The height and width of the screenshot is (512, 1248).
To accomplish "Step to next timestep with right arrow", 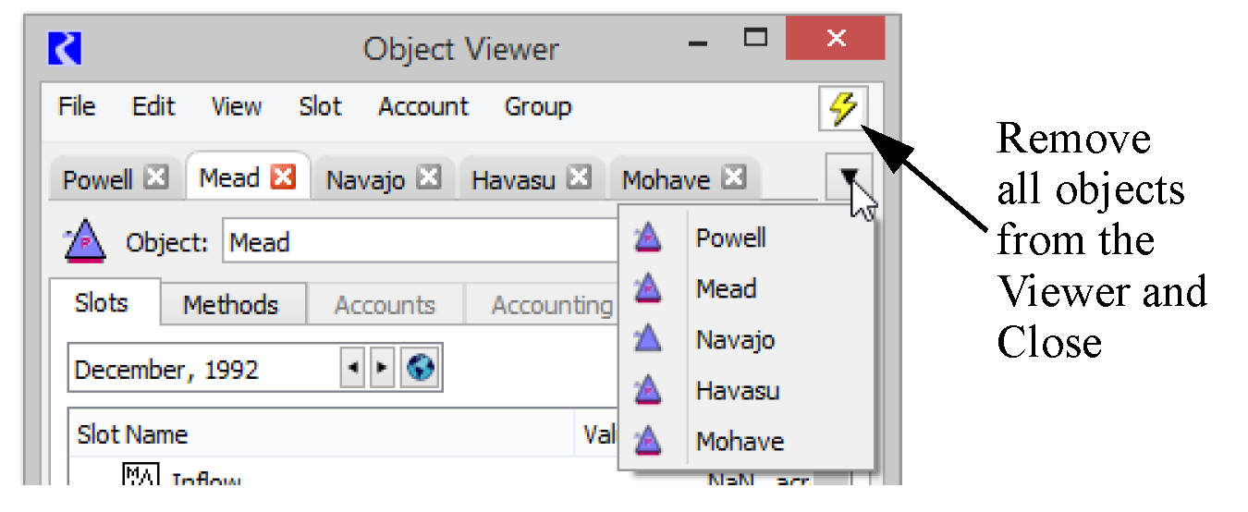I will pos(380,370).
